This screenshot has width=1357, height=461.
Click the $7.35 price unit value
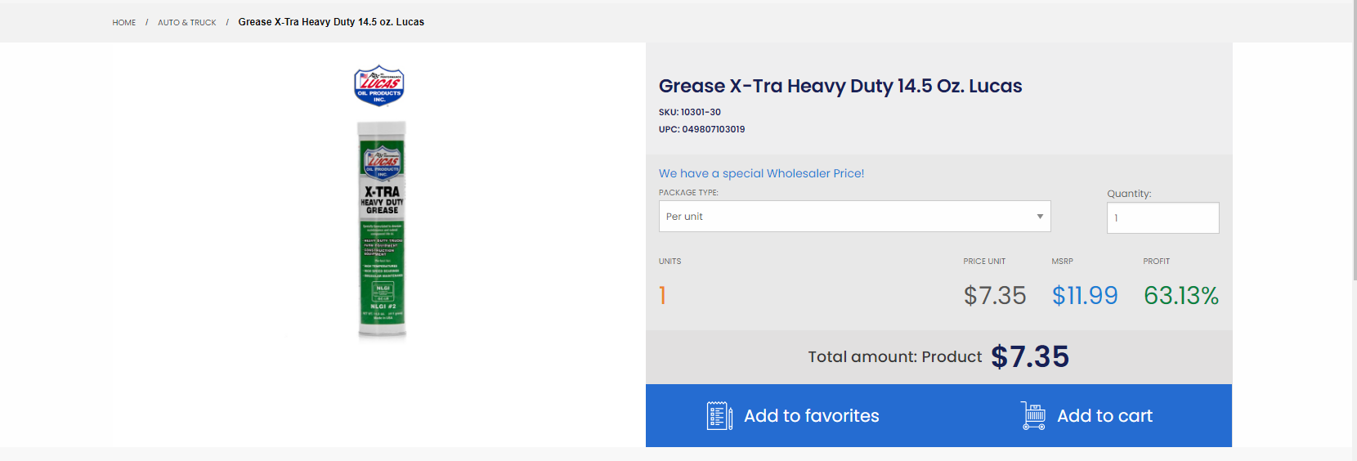tap(995, 295)
